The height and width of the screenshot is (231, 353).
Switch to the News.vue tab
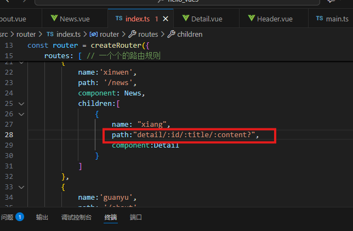(x=75, y=19)
